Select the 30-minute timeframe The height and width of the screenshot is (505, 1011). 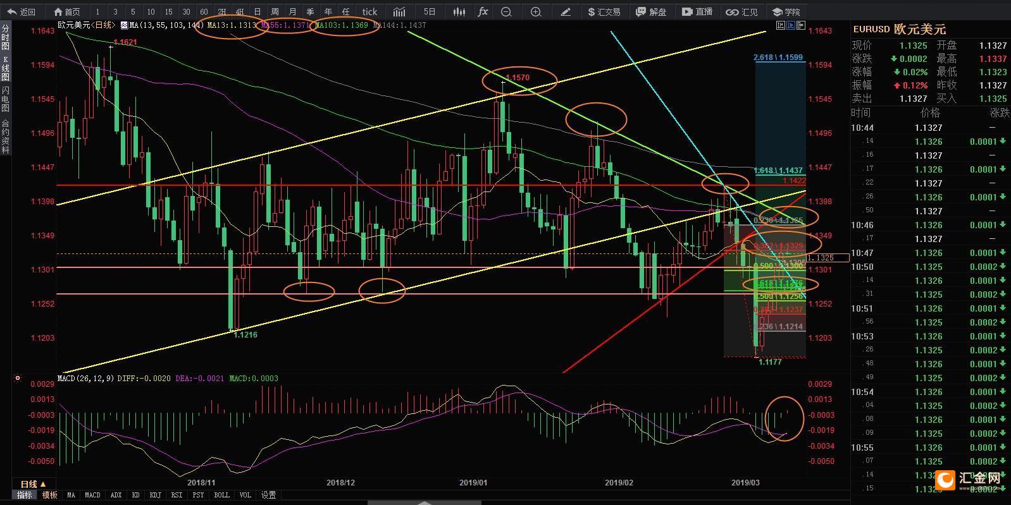[186, 11]
